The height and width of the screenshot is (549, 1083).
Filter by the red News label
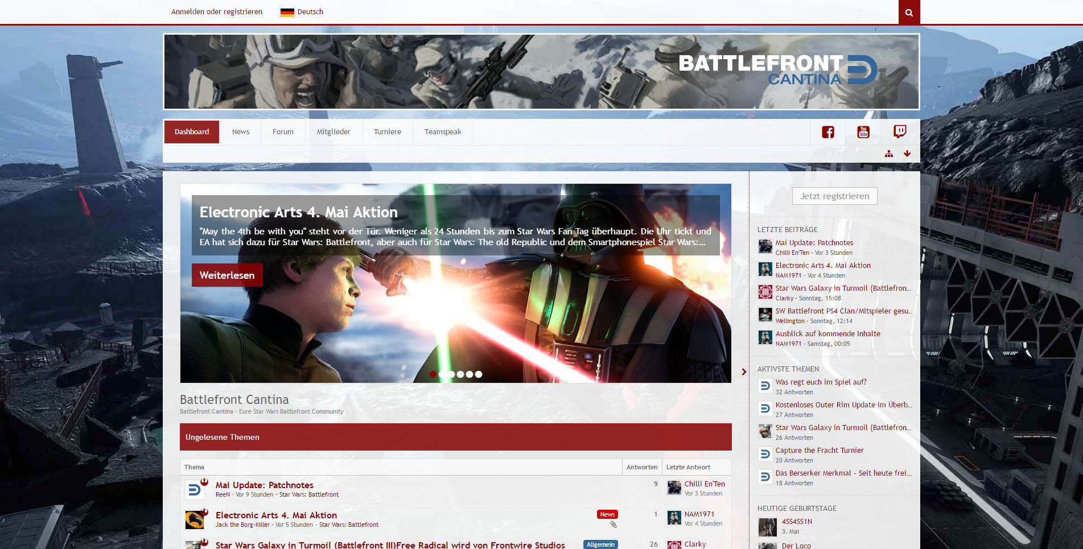(607, 514)
